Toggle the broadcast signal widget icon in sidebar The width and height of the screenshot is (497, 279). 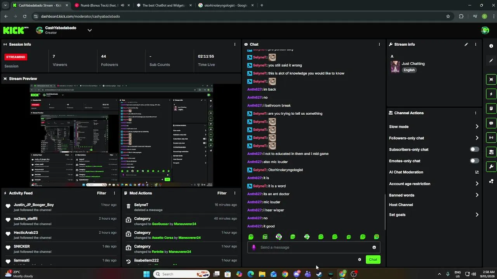pos(491,137)
